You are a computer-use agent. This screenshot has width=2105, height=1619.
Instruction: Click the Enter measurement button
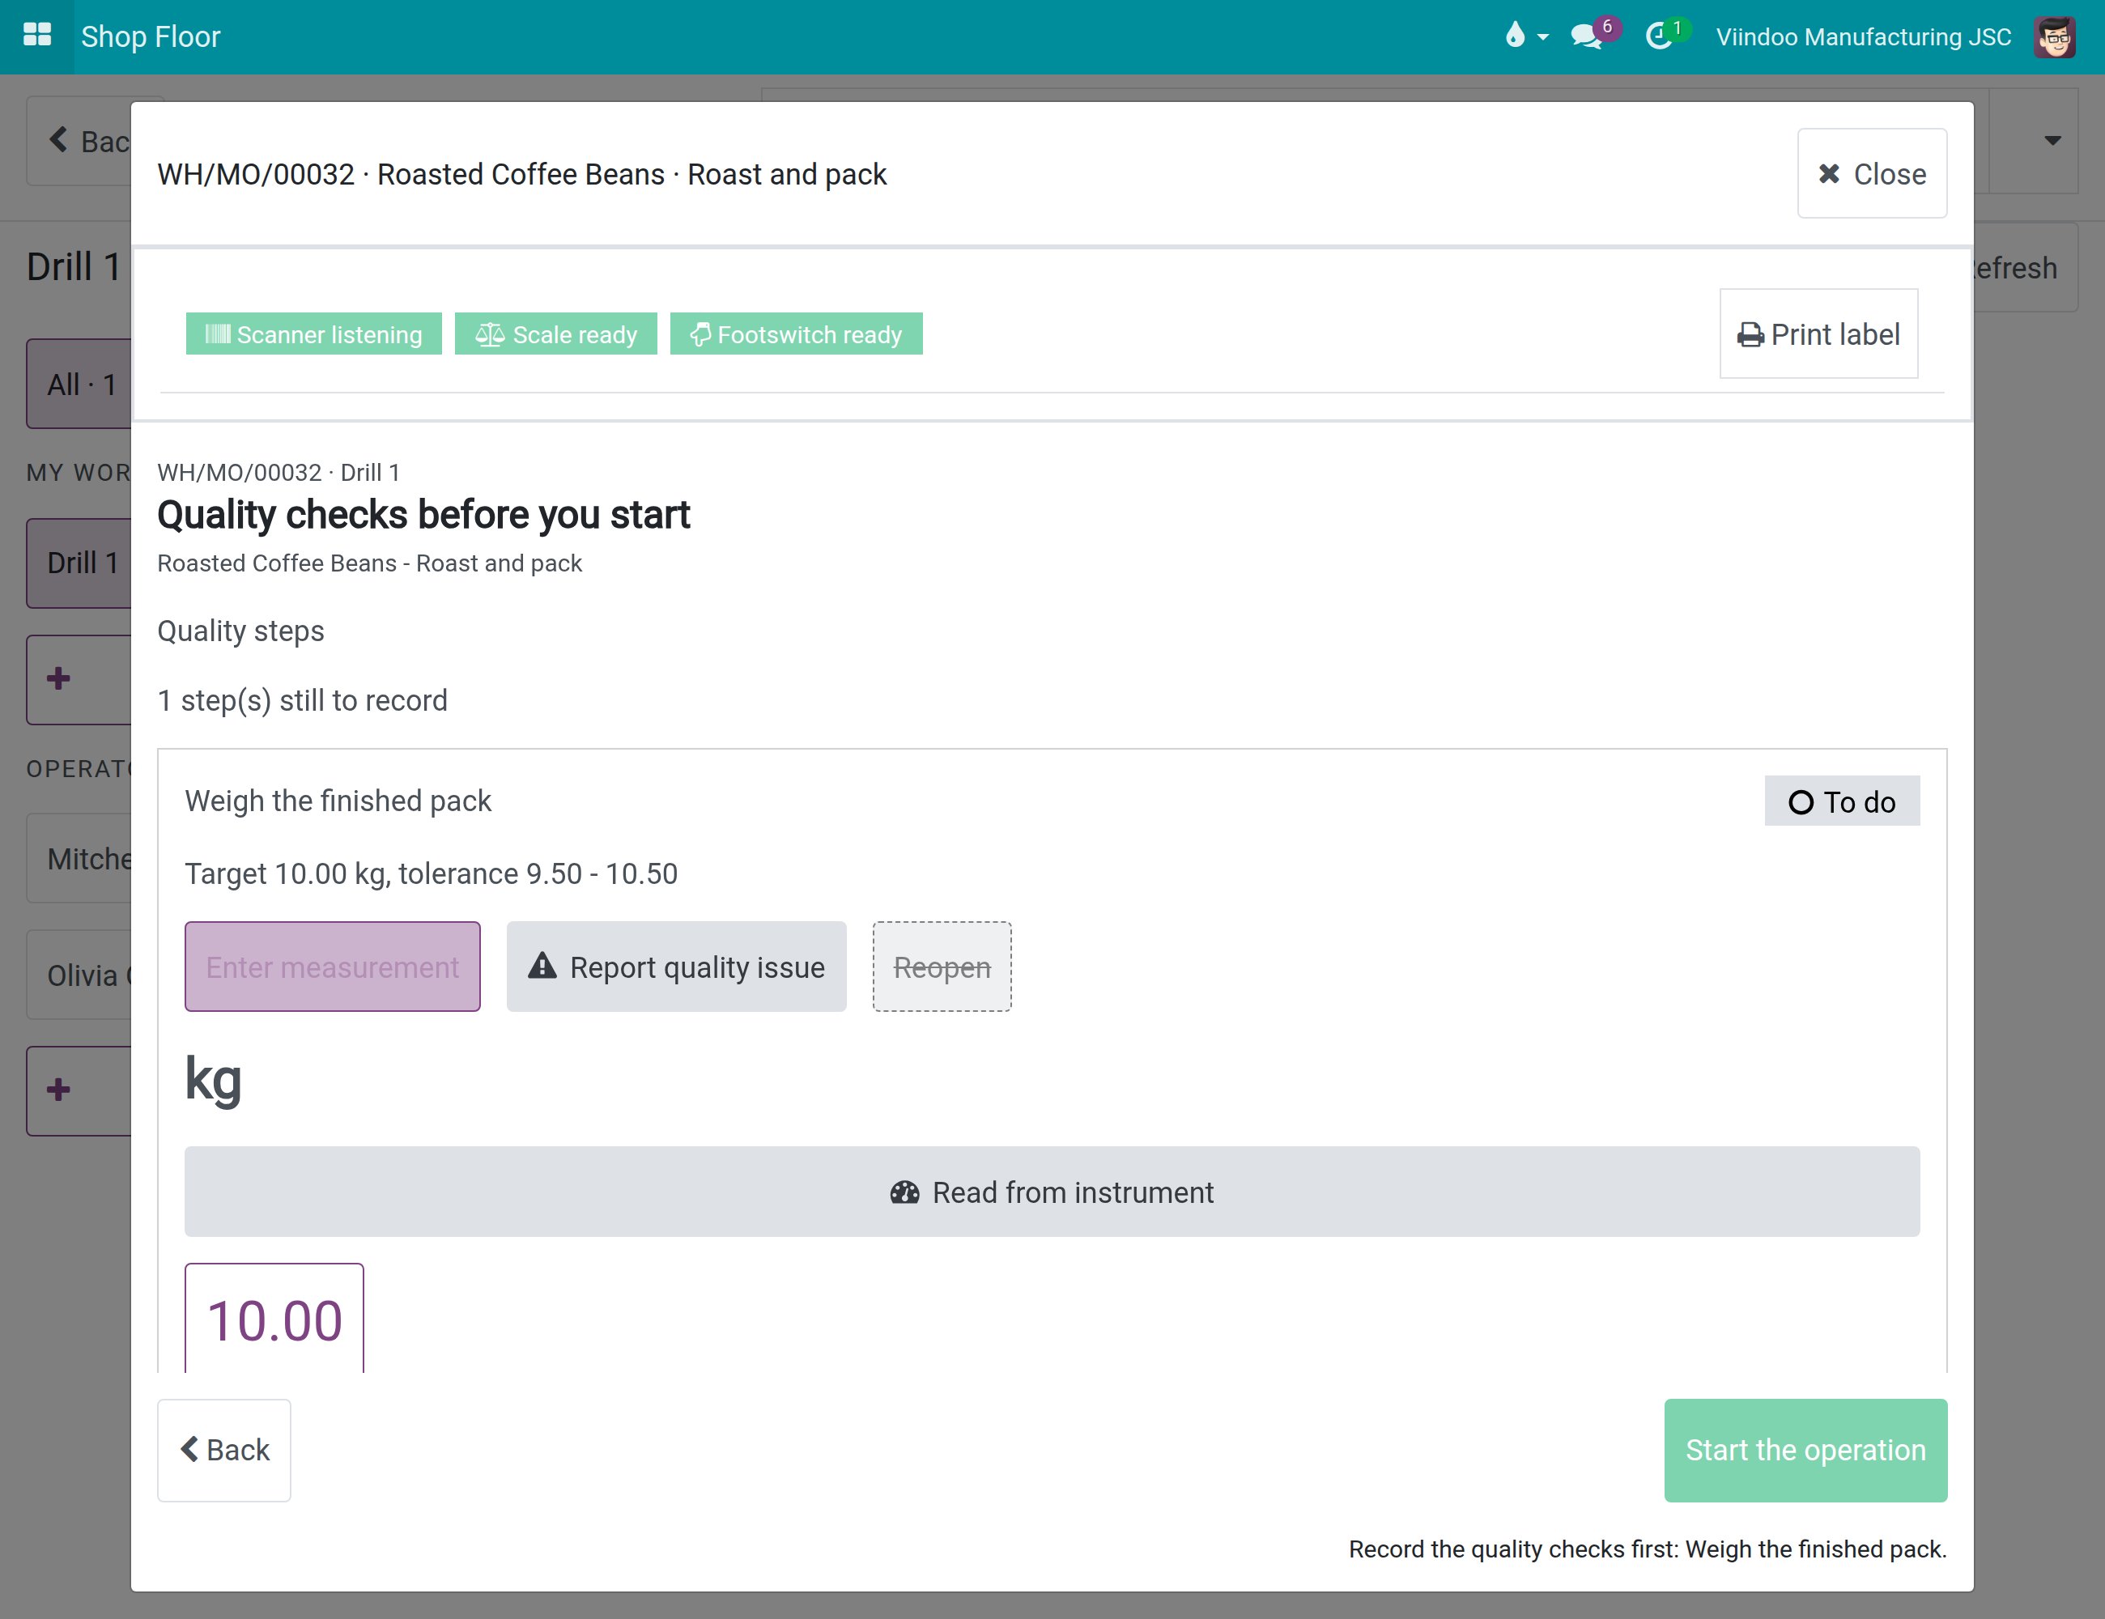[x=333, y=967]
